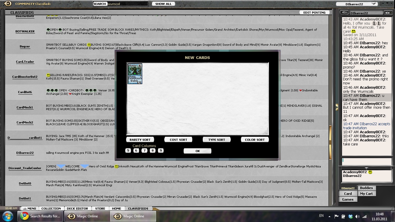Click the side panel expand arrow handle

pyautogui.click(x=337, y=107)
